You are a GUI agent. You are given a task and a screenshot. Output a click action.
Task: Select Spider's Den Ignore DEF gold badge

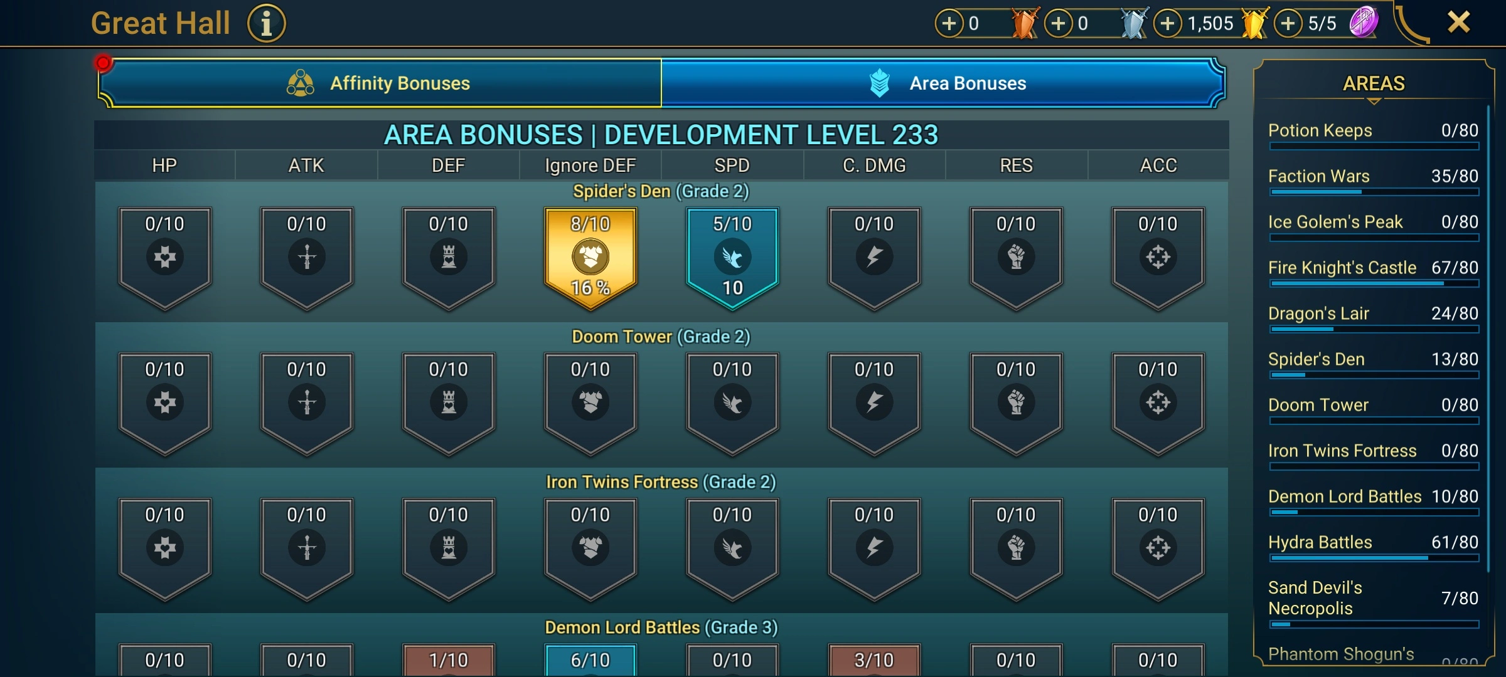pos(590,258)
